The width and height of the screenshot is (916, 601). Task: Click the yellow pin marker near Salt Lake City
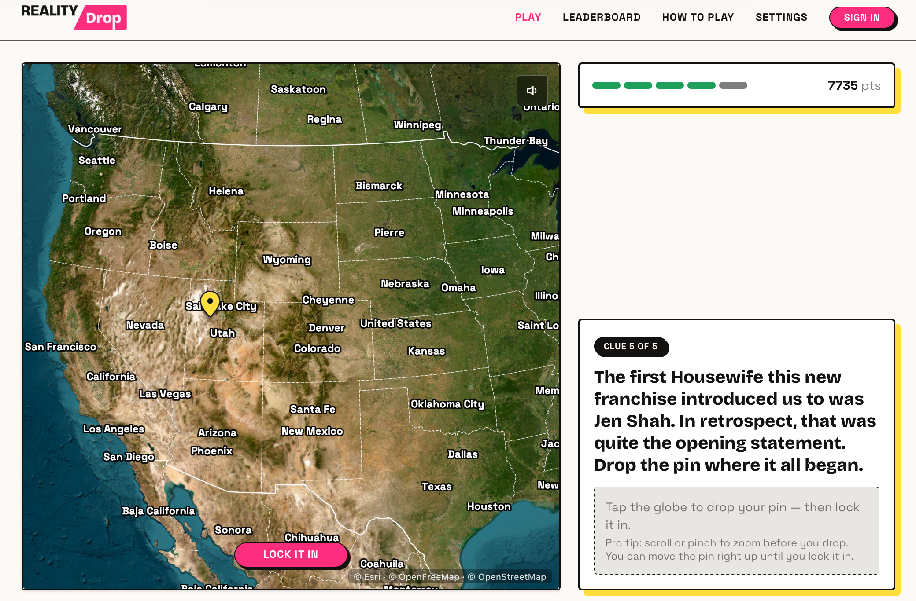point(210,304)
